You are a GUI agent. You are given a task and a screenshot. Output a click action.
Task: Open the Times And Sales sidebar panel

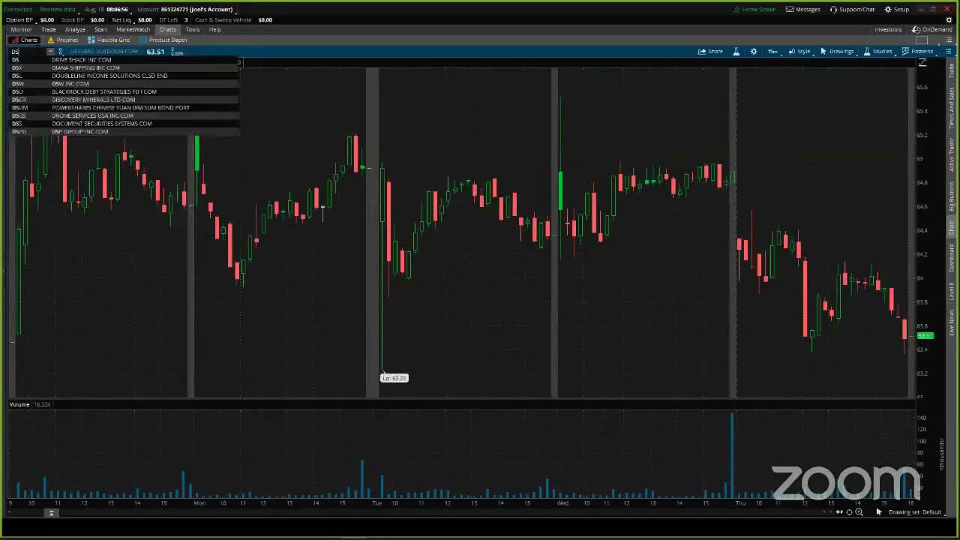pos(952,107)
